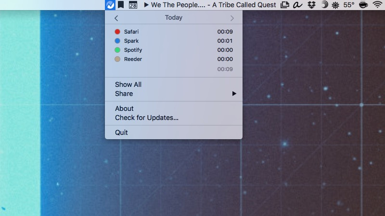
Task: Open the bookmark icon in menu bar
Action: [x=121, y=5]
